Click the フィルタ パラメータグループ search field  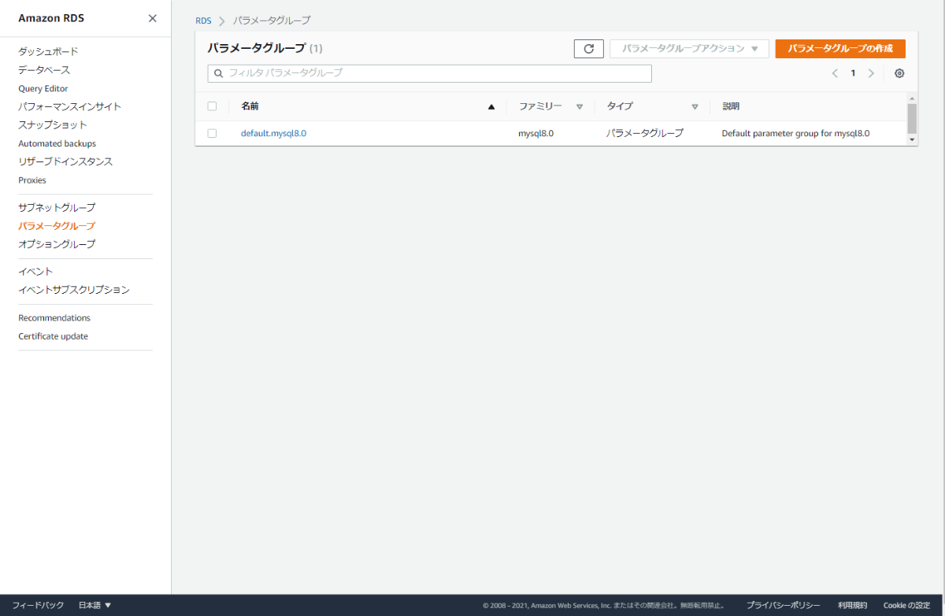pos(430,73)
